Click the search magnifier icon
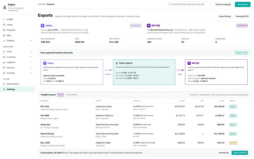This screenshot has width=254, height=159. click(x=170, y=4)
